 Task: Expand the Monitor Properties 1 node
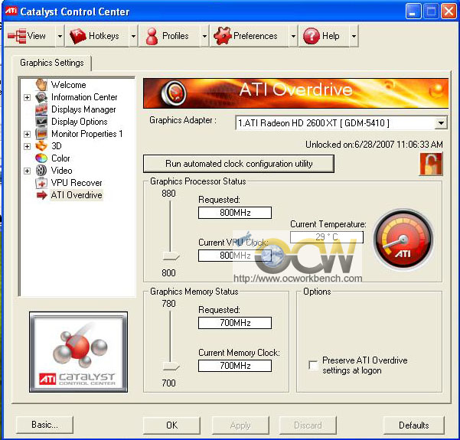[x=27, y=134]
